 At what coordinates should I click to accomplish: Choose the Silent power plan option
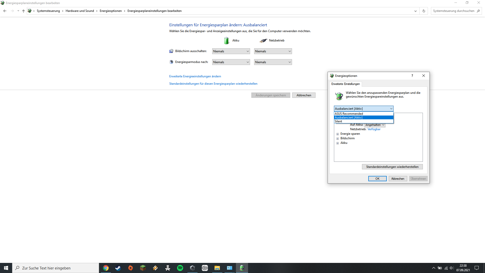pyautogui.click(x=338, y=121)
